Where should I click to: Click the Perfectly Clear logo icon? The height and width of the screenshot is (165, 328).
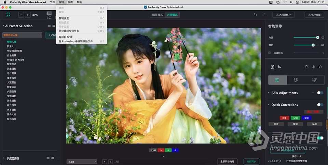(8, 15)
